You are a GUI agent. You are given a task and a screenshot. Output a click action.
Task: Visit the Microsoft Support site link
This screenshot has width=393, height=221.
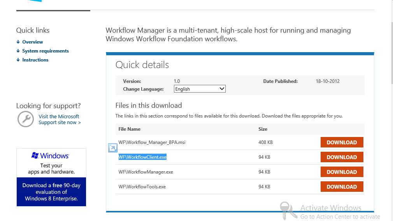60,119
